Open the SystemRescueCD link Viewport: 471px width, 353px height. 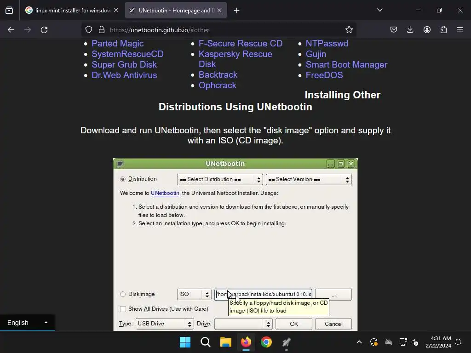[128, 54]
